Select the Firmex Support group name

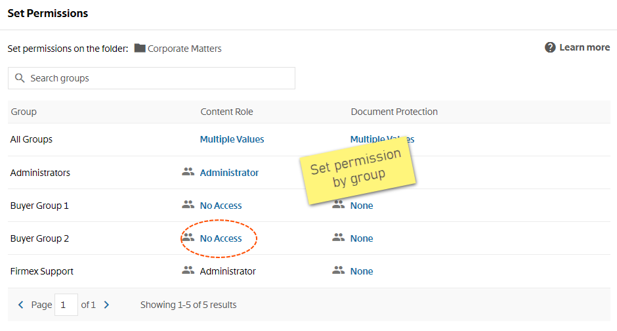[x=42, y=272]
